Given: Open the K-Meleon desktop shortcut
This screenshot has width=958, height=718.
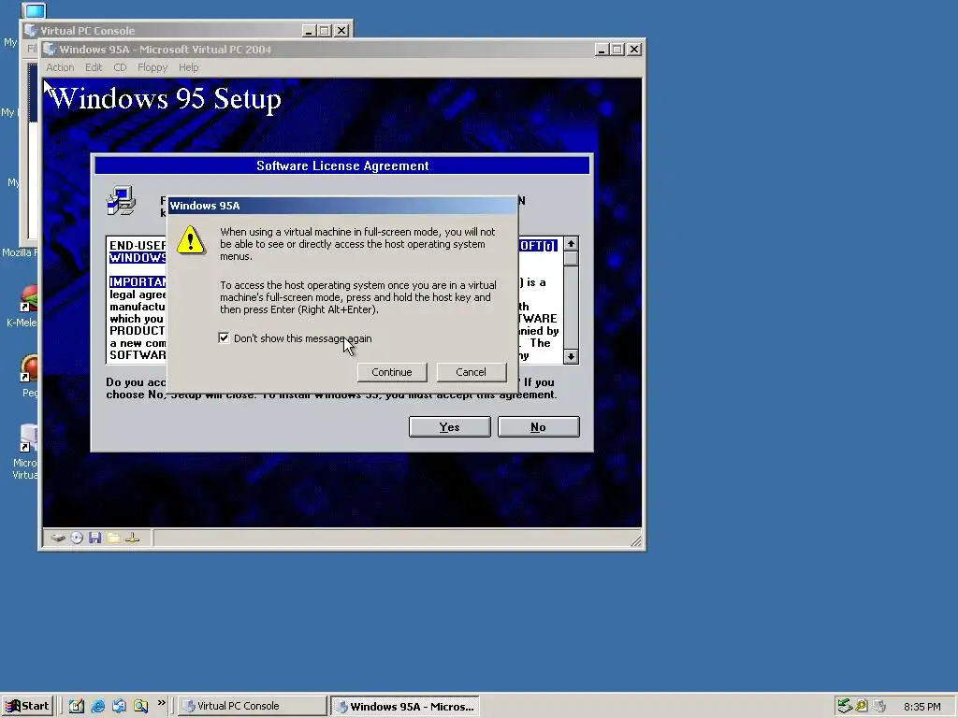Looking at the screenshot, I should coord(28,299).
